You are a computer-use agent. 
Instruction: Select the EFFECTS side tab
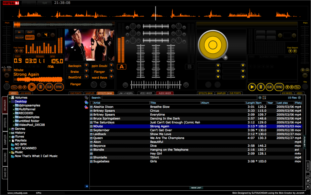5,123
